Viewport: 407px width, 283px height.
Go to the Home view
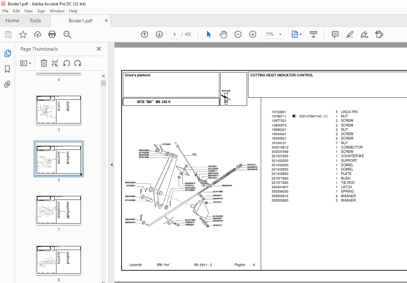tap(12, 21)
